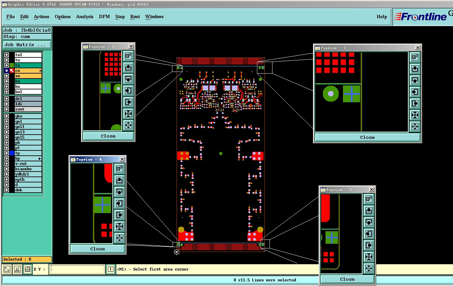Open the Help menu
This screenshot has width=453, height=286.
click(382, 16)
